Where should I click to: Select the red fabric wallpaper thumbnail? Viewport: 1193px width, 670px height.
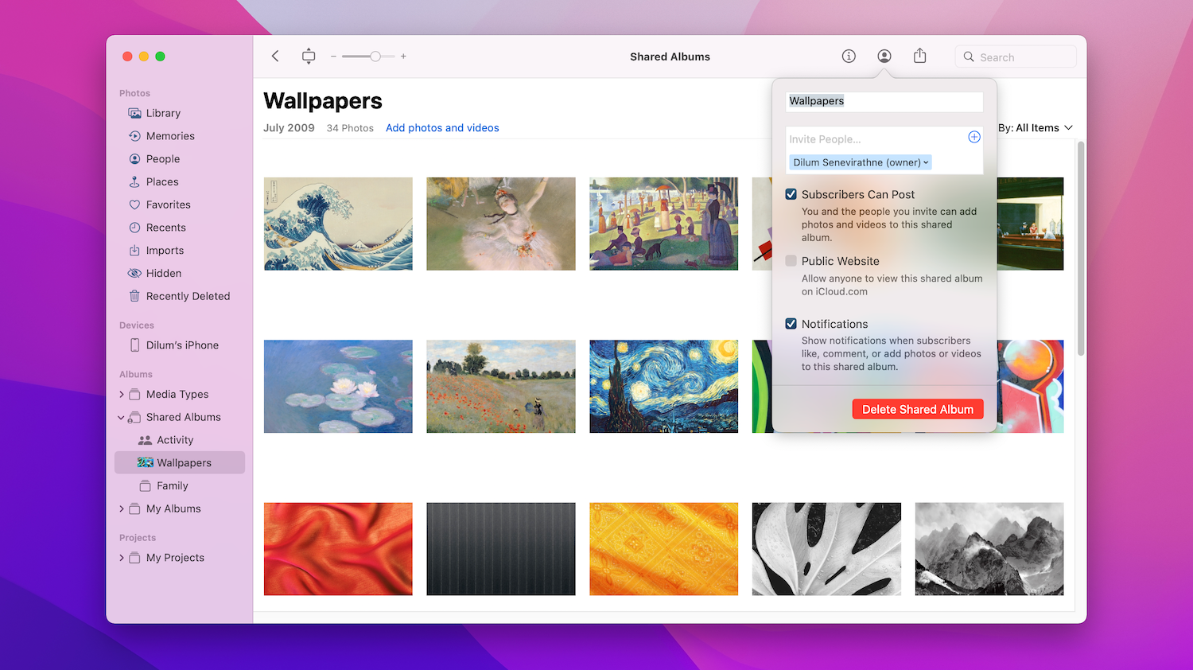(338, 549)
